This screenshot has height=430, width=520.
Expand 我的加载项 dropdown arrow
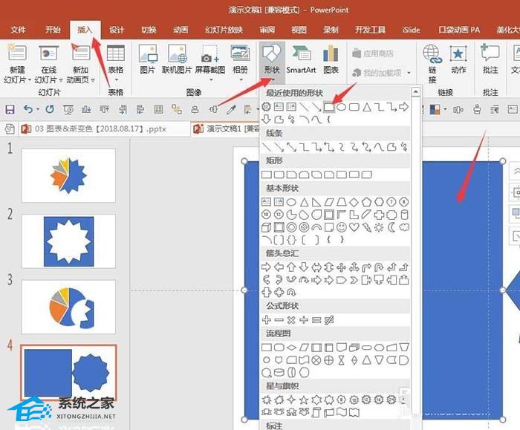(409, 73)
